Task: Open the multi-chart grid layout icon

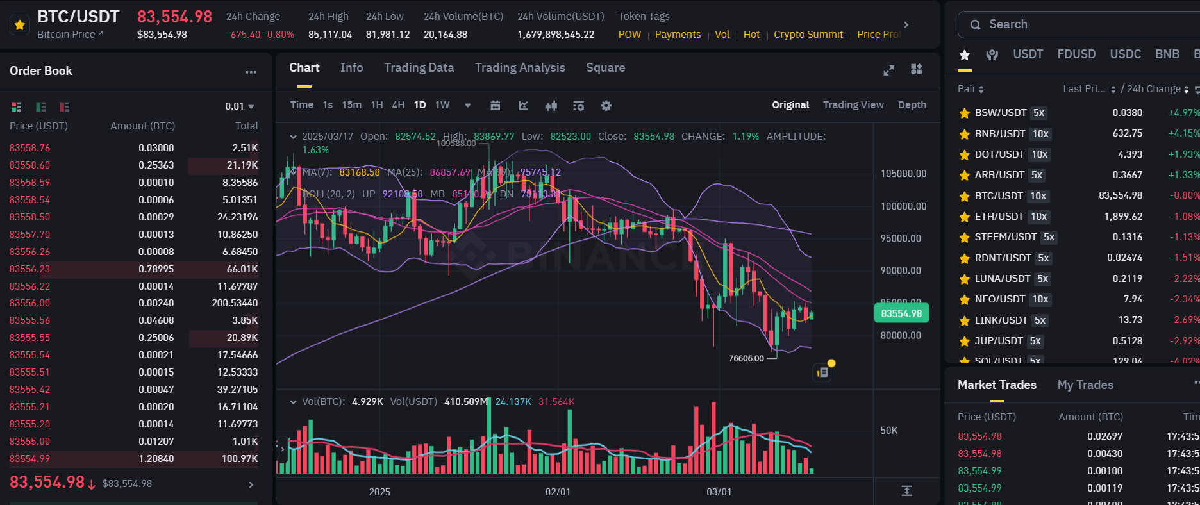Action: 917,69
